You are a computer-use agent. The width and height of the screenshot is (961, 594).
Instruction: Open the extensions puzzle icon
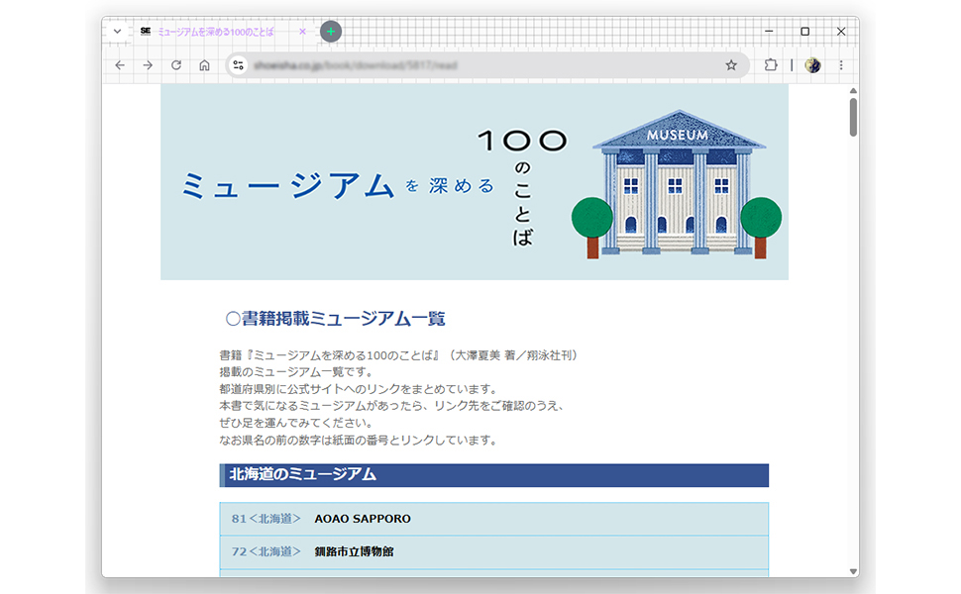[x=771, y=65]
